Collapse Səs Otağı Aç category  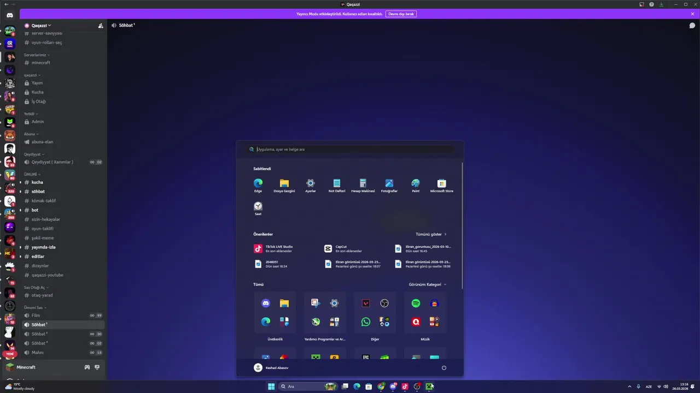[36, 287]
